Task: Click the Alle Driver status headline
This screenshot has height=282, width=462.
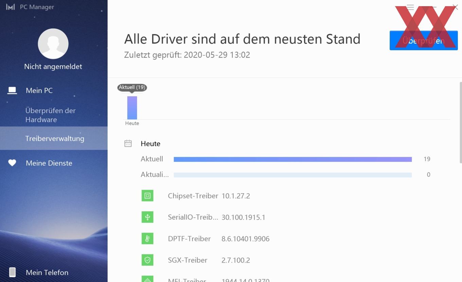Action: point(242,39)
